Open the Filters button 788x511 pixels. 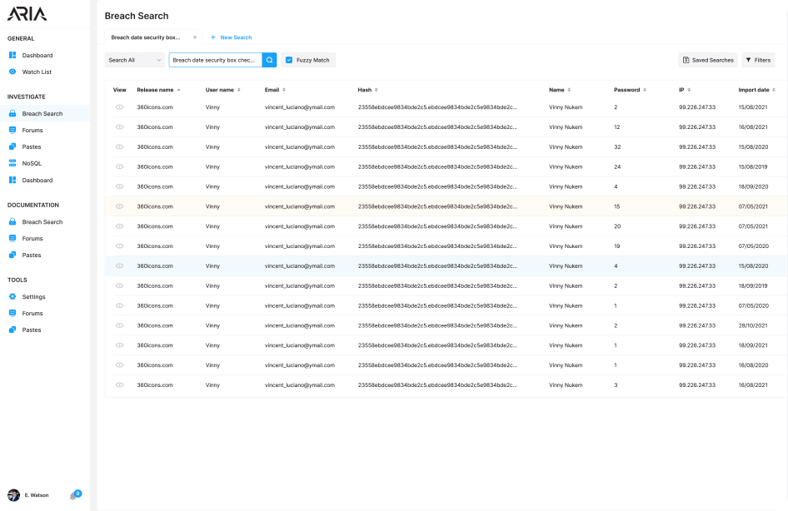click(758, 60)
